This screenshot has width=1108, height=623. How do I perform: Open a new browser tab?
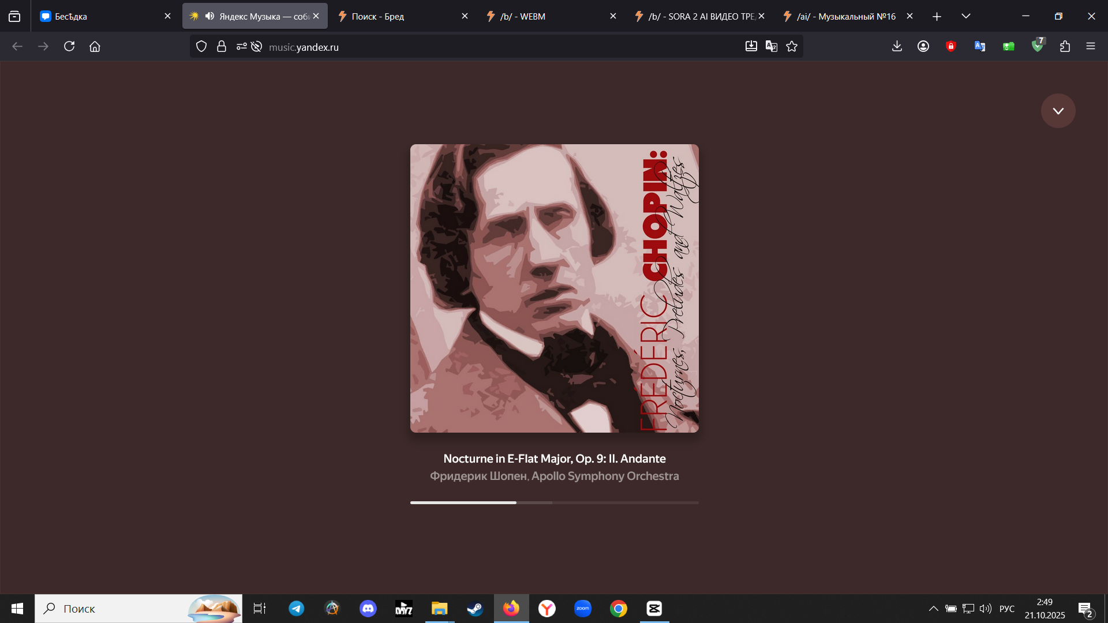937,16
